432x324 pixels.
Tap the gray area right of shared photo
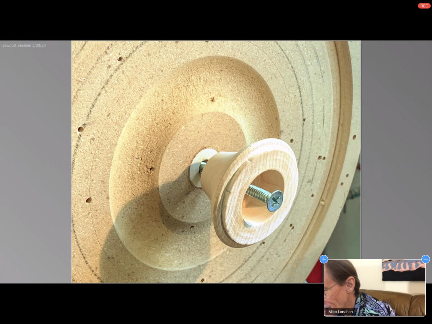tap(396, 150)
